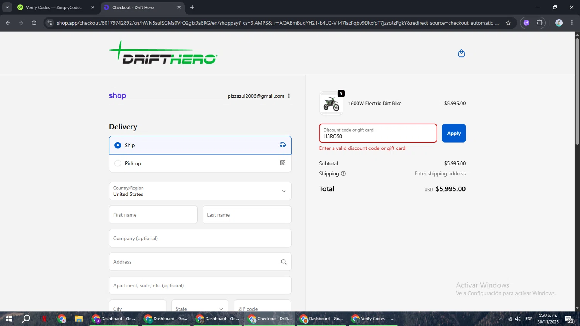Click the shipping info help icon
Image resolution: width=580 pixels, height=326 pixels.
click(343, 174)
